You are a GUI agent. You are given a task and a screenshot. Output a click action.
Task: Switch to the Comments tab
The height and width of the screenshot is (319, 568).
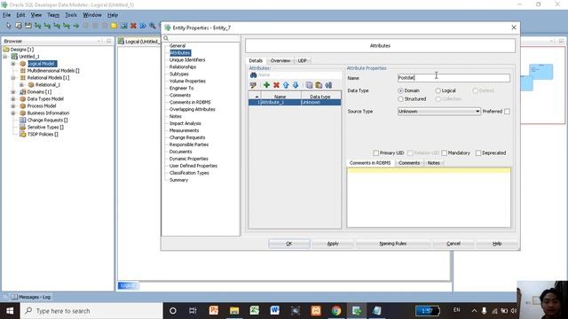point(409,163)
